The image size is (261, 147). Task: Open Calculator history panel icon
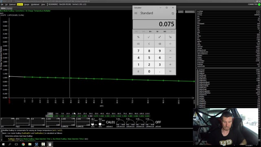pos(173,13)
